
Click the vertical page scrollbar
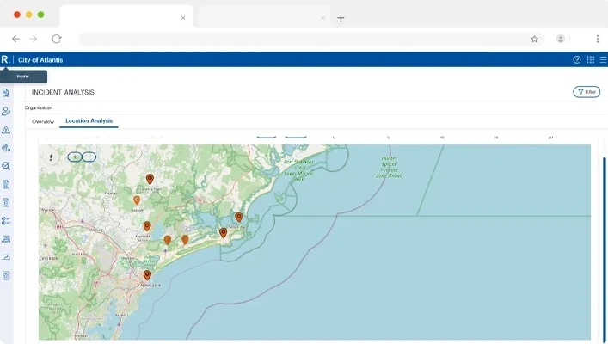(604, 249)
